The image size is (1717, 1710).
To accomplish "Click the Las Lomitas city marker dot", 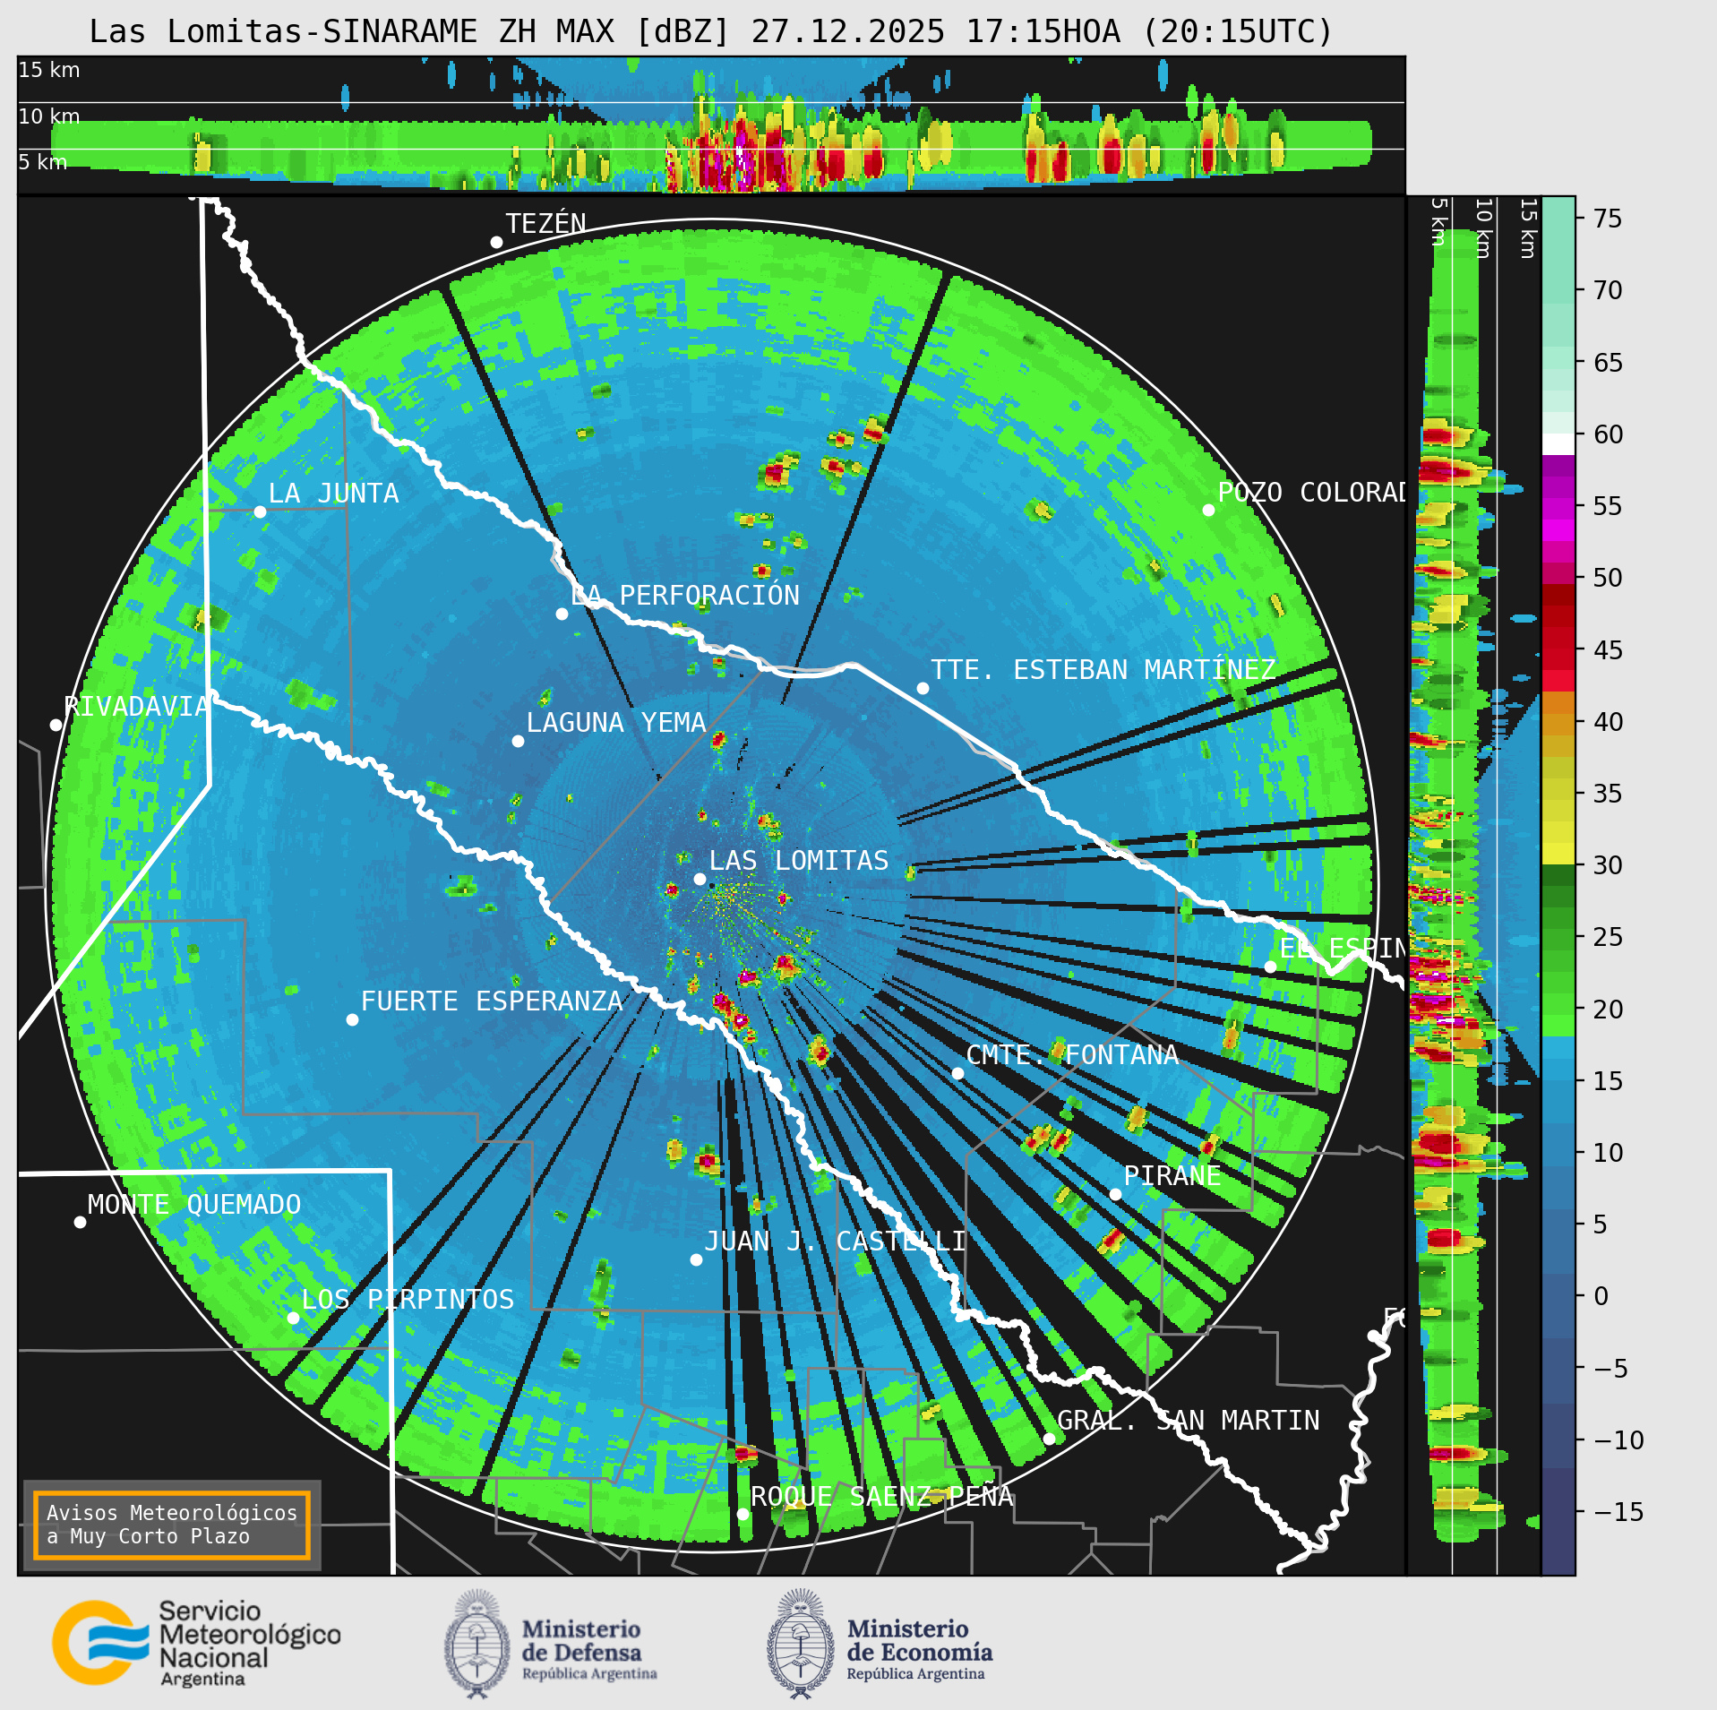I will pyautogui.click(x=700, y=879).
